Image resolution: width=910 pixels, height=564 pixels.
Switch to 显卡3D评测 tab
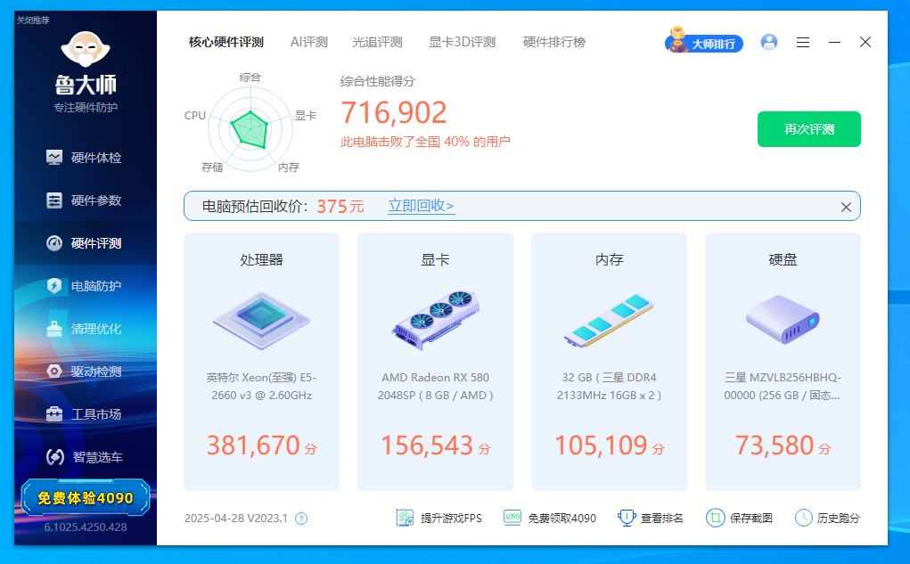point(462,43)
